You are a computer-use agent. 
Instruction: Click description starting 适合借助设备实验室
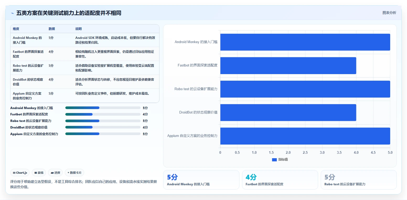(x=115, y=68)
